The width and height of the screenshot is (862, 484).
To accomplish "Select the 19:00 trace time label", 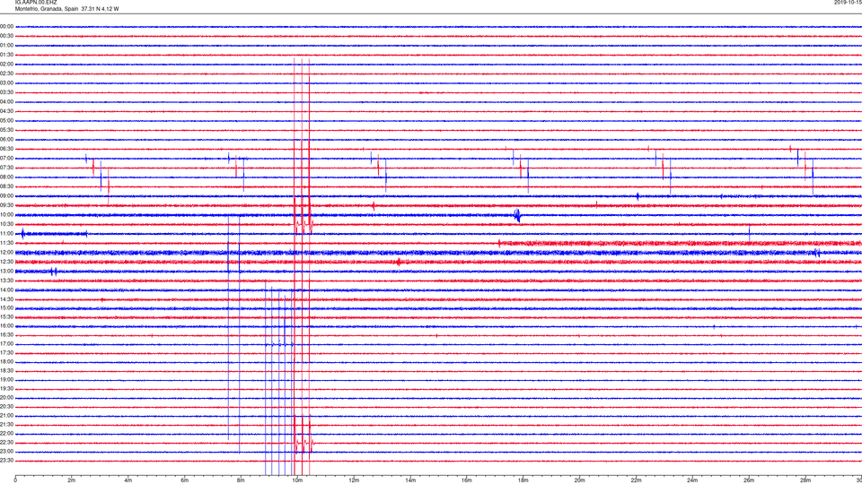I will pos(7,380).
